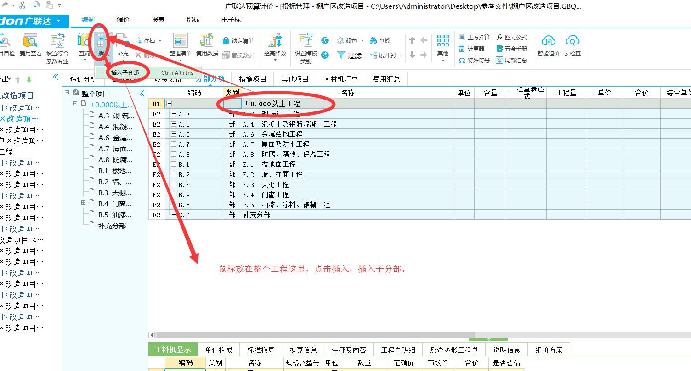Click the round 浆 icon
Screen dimensions: 691x371
tap(325, 55)
